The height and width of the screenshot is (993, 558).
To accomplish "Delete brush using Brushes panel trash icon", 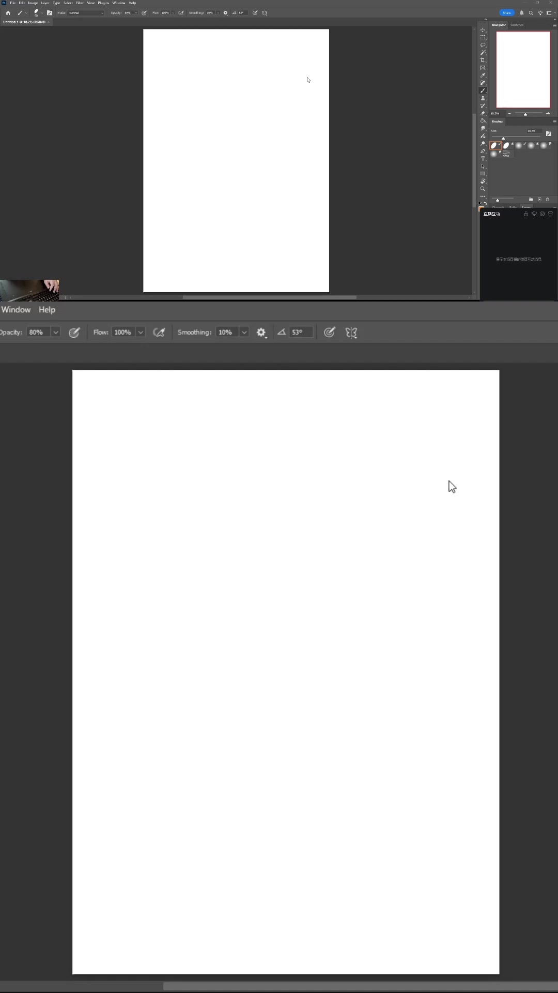I will (548, 199).
